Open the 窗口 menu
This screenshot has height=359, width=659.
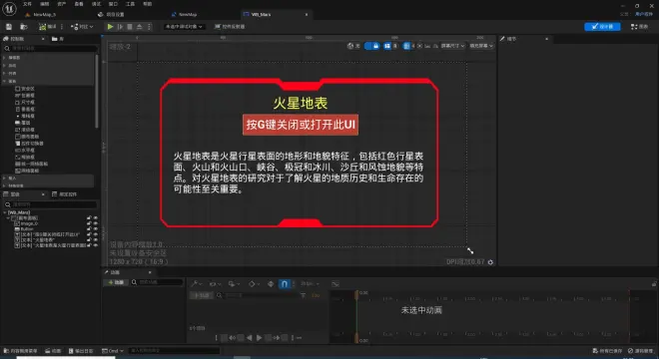[x=113, y=4]
